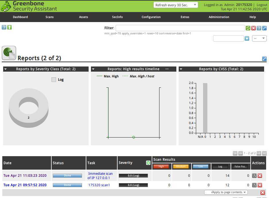
Task: Open the Immediate scan of IP 127.0.0.1 task
Action: click(x=100, y=176)
